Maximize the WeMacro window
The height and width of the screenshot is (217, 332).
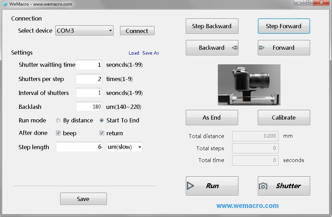308,2
